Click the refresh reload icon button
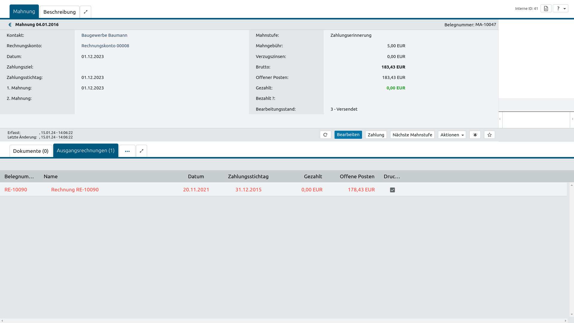 tap(325, 135)
